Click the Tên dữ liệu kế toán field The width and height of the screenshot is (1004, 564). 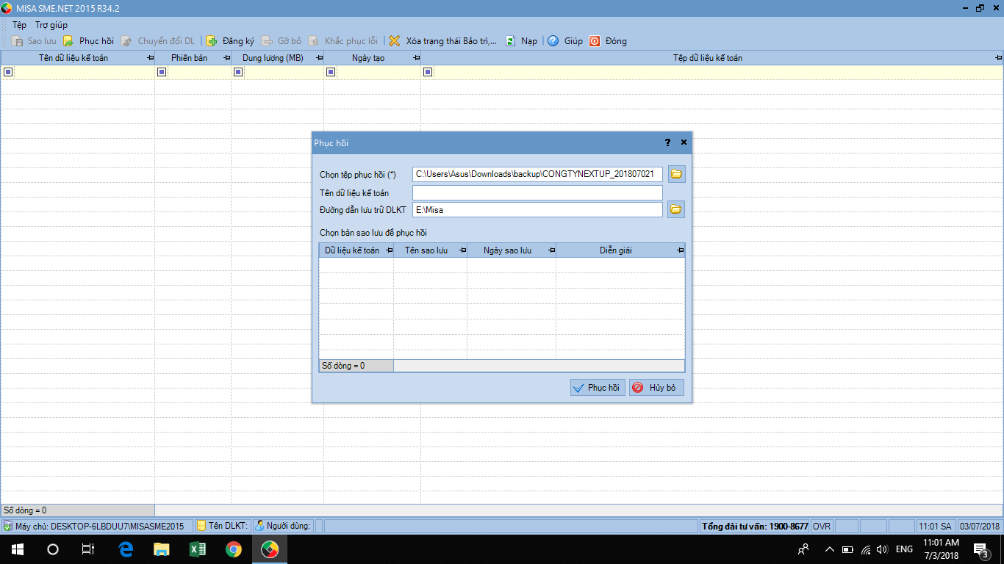(537, 192)
